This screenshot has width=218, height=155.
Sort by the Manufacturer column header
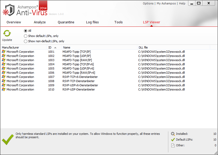coord(11,47)
